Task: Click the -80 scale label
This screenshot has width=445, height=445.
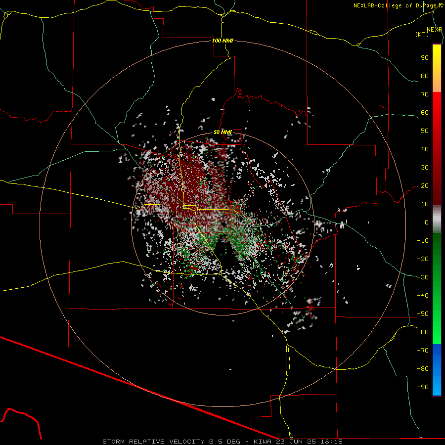Action: click(423, 369)
